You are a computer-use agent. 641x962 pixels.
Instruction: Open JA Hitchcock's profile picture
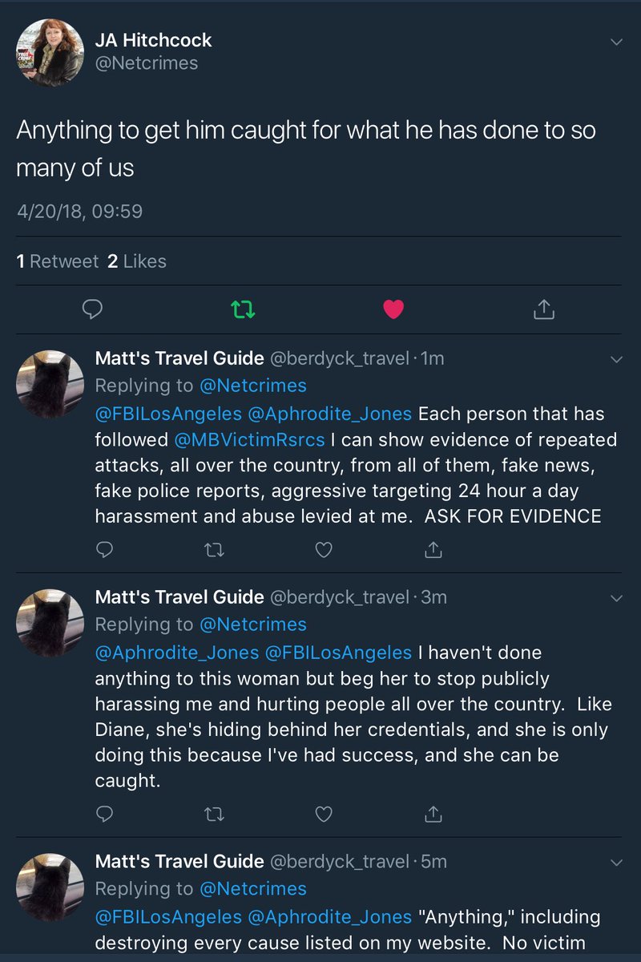50,53
